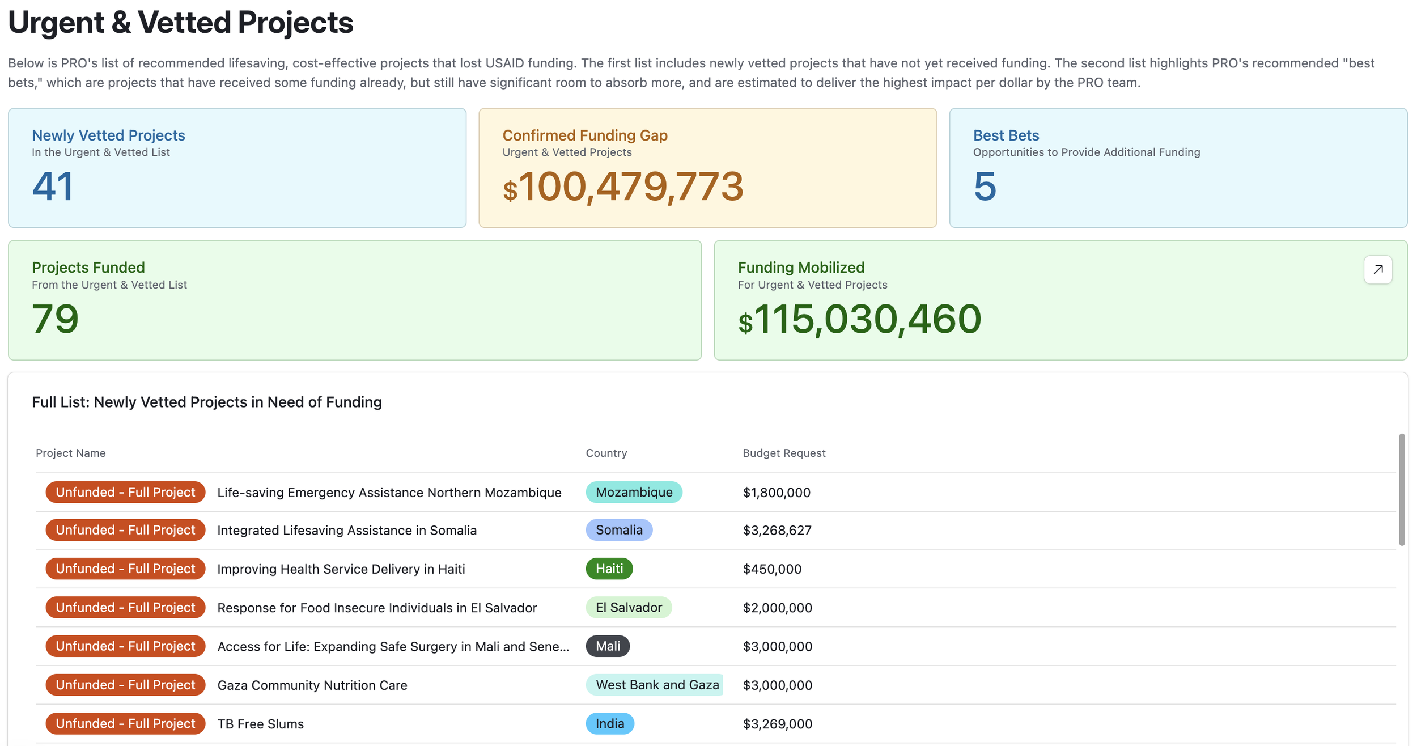Click the Budget Request column header
Screen dimensions: 1417x746
(784, 453)
